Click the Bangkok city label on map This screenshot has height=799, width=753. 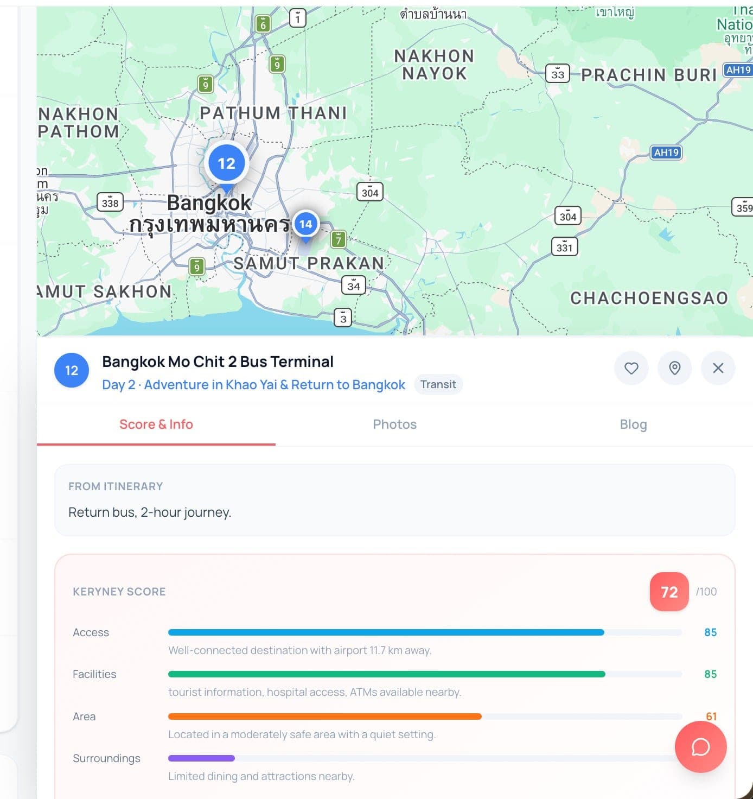point(209,202)
